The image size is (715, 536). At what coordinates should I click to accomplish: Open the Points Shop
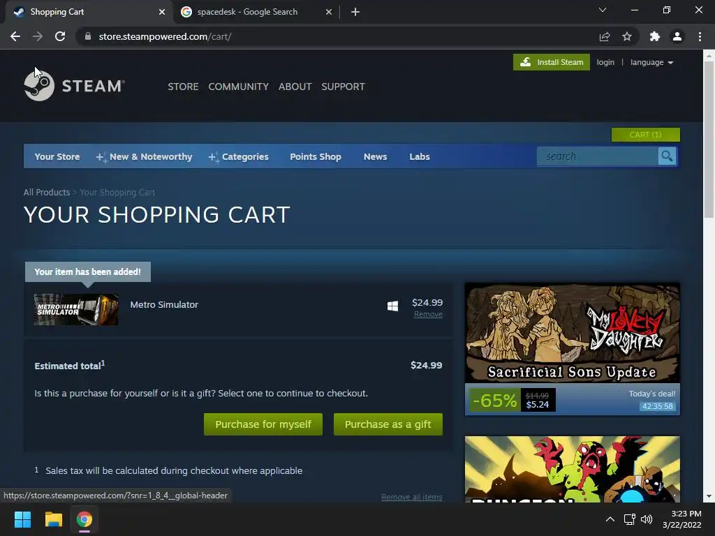pos(316,156)
